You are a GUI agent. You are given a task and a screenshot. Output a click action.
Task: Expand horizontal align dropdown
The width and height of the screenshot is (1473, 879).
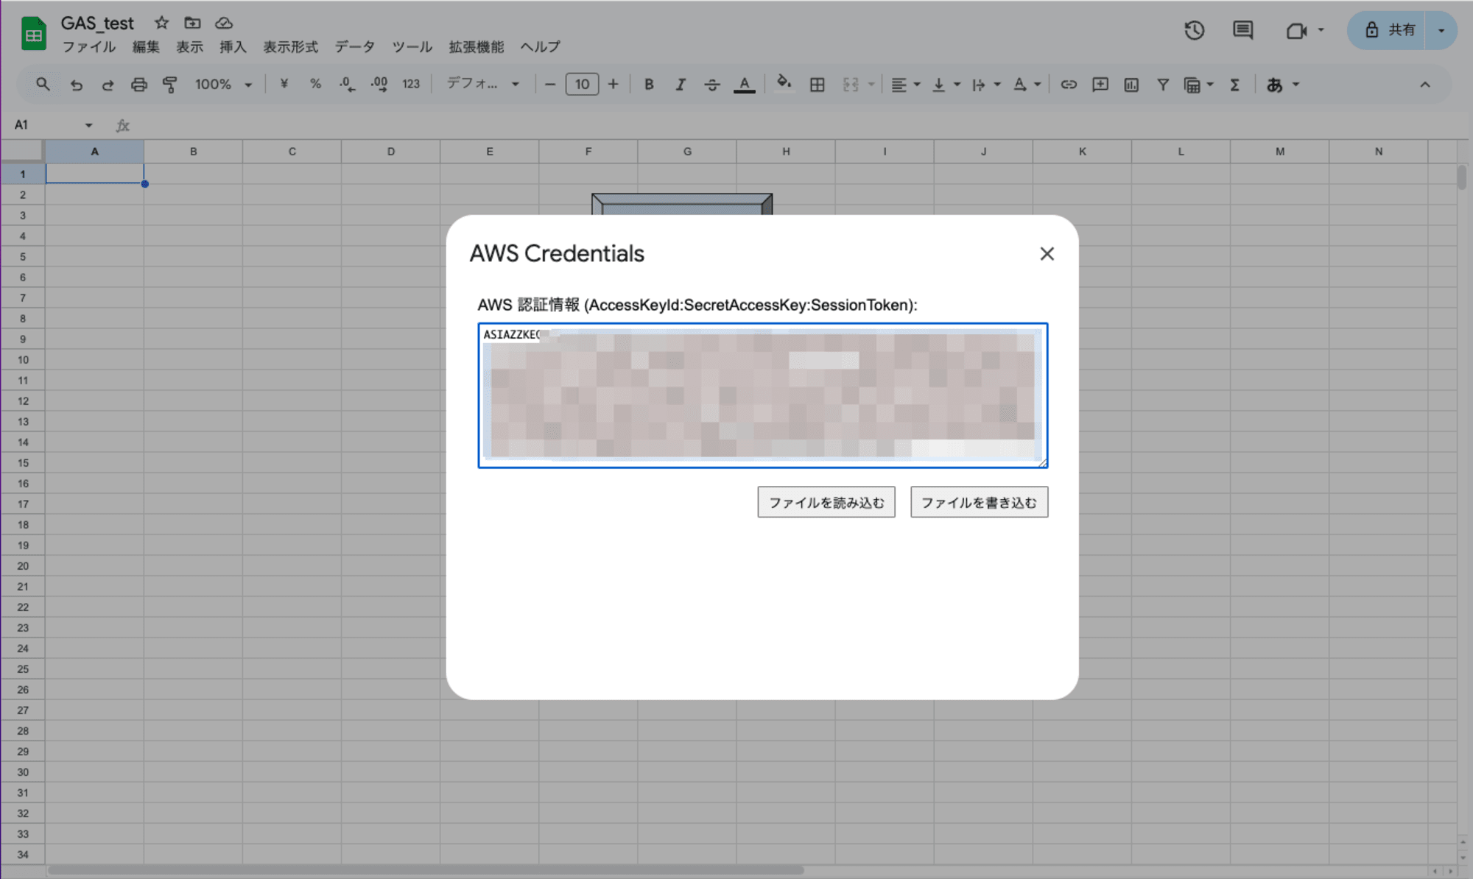917,85
